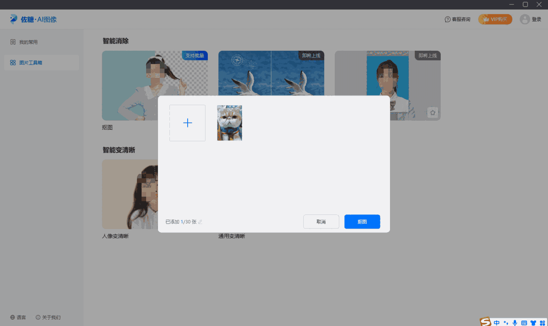Image resolution: width=548 pixels, height=326 pixels.
Task: Click the favorite star on ID photo card
Action: [433, 112]
